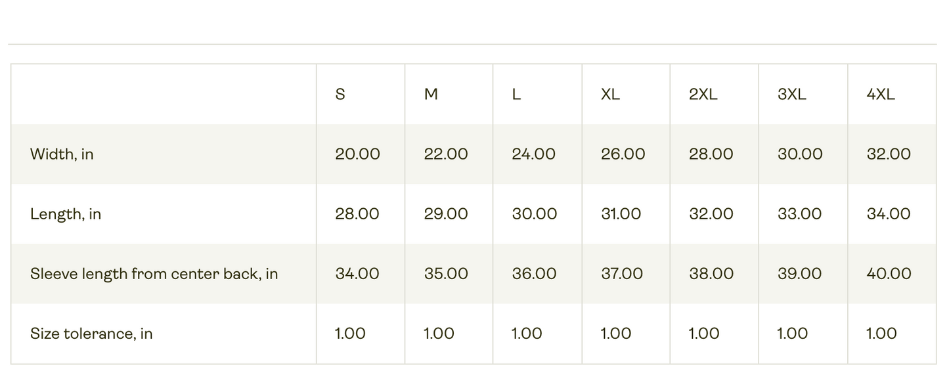Click the 1.00 size tolerance for S
Screen dimensions: 949x375
pos(350,334)
